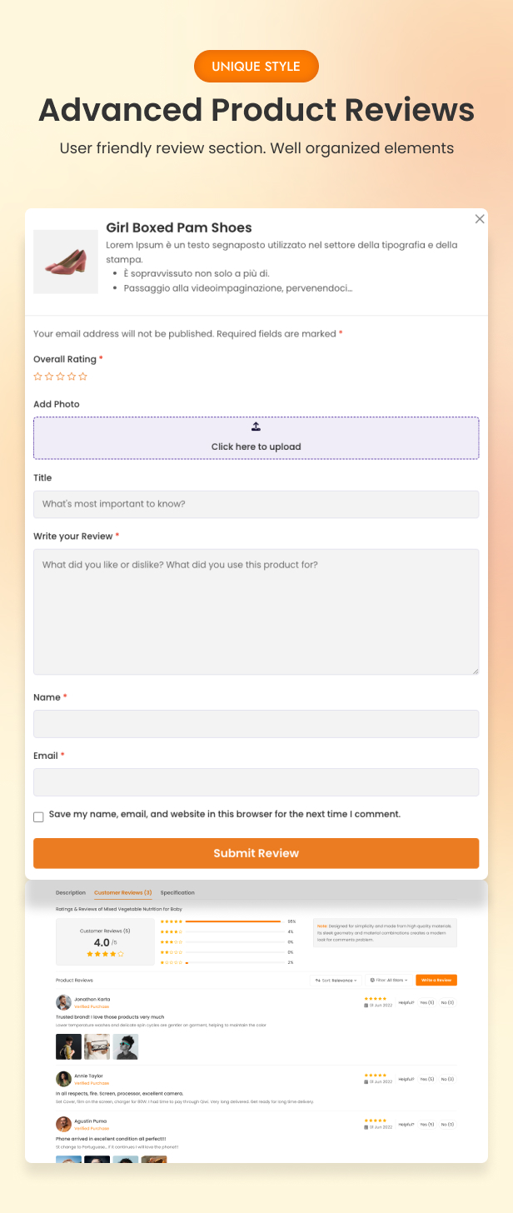Open the Filter: All Stars dropdown

coord(390,981)
